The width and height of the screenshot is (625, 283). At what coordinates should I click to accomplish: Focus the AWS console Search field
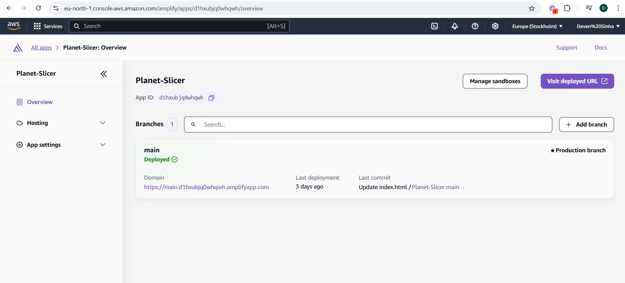pos(179,26)
